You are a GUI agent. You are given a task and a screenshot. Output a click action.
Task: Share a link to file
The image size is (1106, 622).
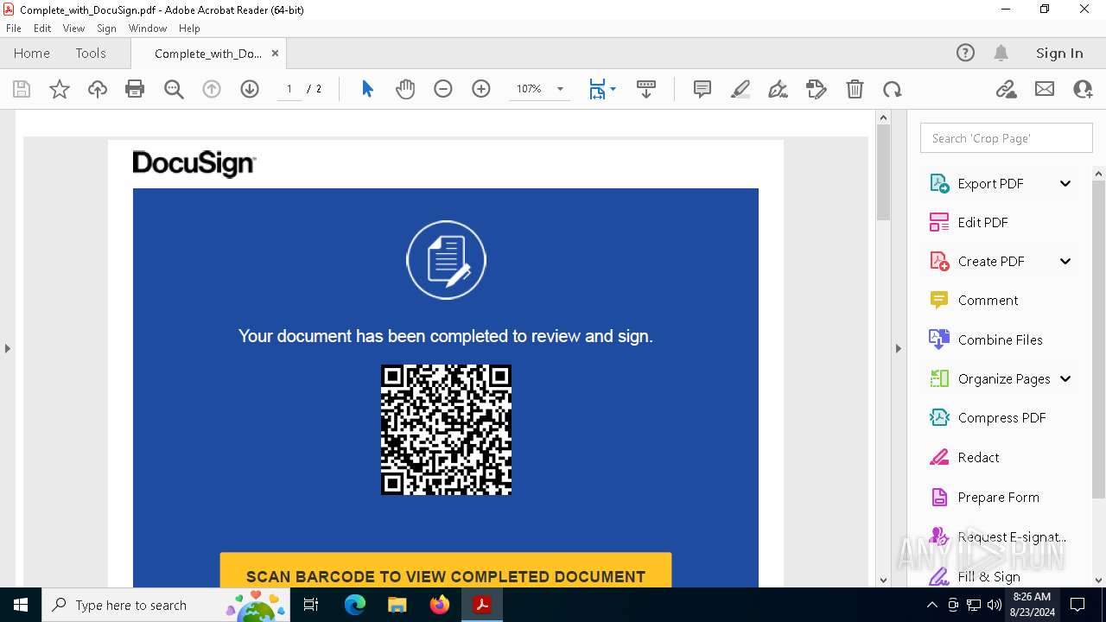(x=1007, y=89)
